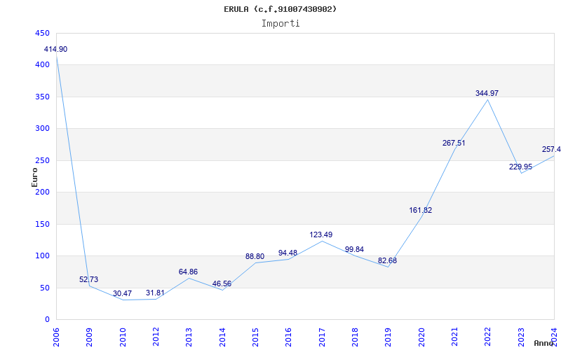Click the 2009 x-axis year label

(89, 337)
